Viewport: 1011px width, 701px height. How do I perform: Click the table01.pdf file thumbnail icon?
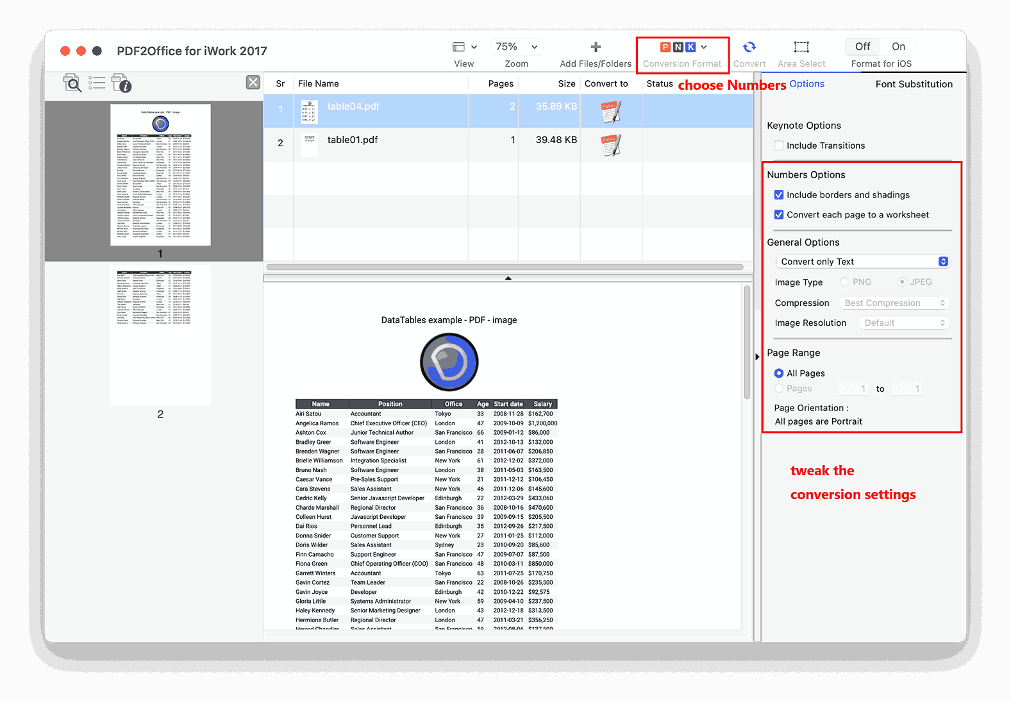point(310,145)
